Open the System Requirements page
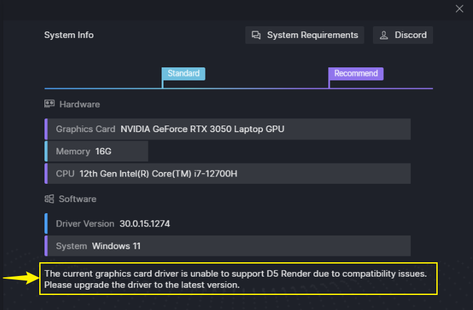This screenshot has height=310, width=473. 304,35
